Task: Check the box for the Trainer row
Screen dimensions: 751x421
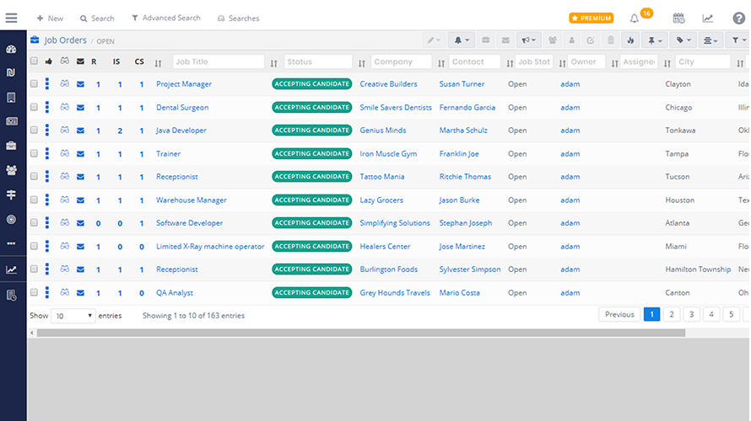Action: click(34, 154)
